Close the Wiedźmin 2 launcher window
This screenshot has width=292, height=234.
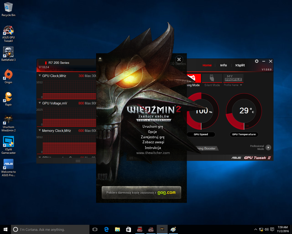pos(179,59)
